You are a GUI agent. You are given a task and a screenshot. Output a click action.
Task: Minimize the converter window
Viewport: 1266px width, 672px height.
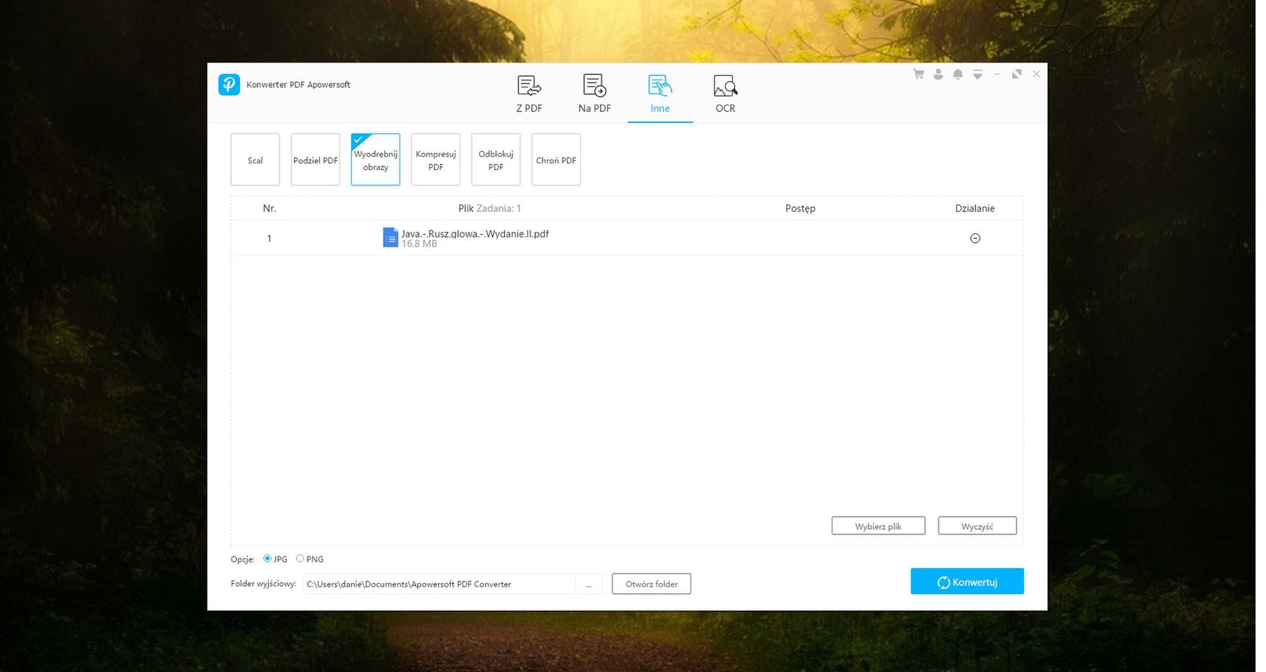(x=997, y=74)
